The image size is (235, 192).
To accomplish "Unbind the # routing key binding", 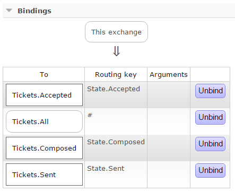I will [210, 117].
